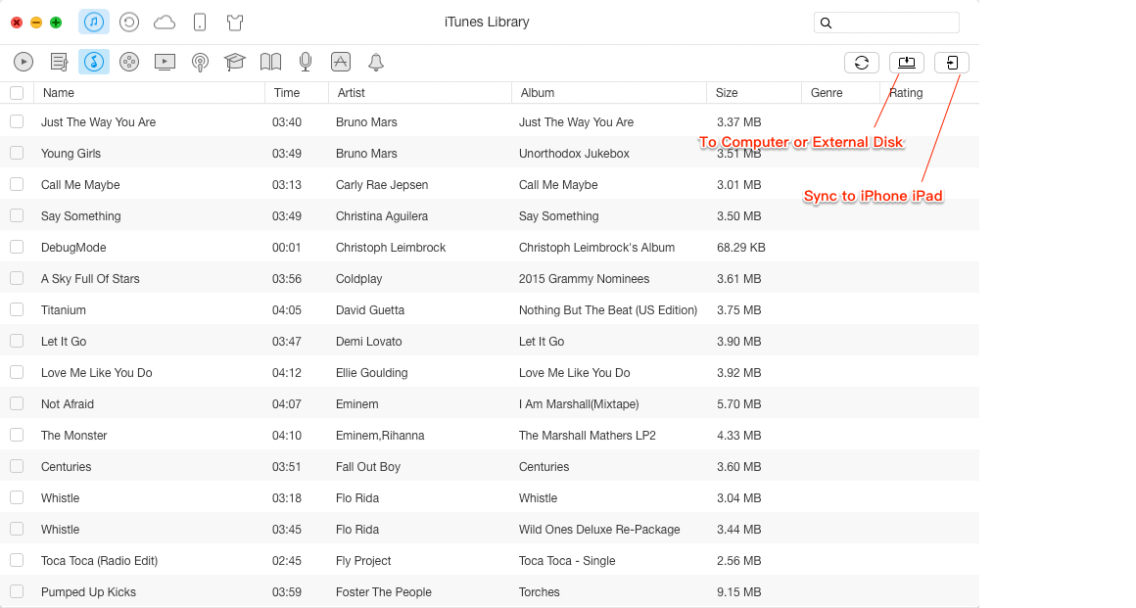This screenshot has height=608, width=1136.
Task: Click the Refresh button
Action: (862, 63)
